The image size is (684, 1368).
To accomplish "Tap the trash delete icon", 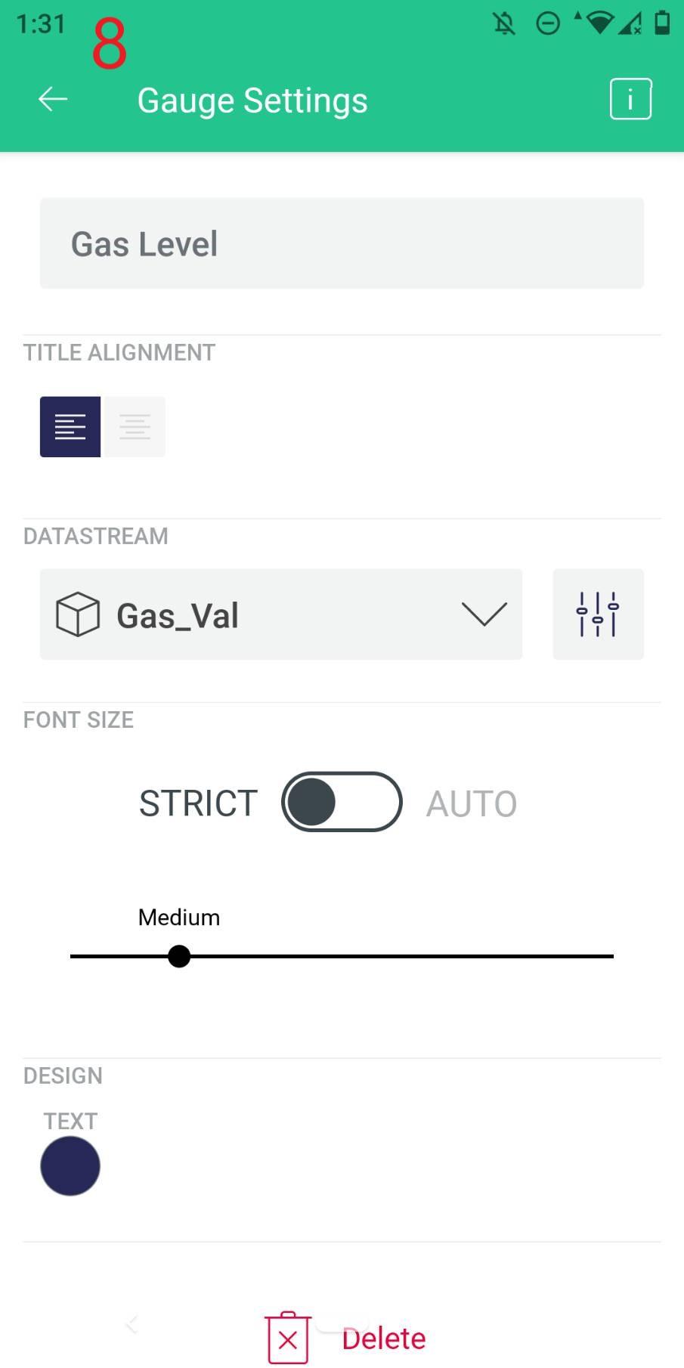I will (288, 1339).
